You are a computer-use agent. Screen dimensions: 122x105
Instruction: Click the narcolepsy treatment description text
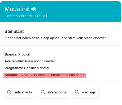55,38
